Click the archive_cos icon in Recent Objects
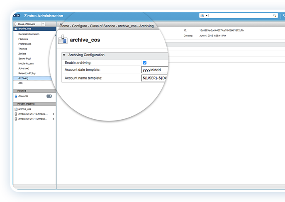Screen dimensions: 285x202 (16, 109)
